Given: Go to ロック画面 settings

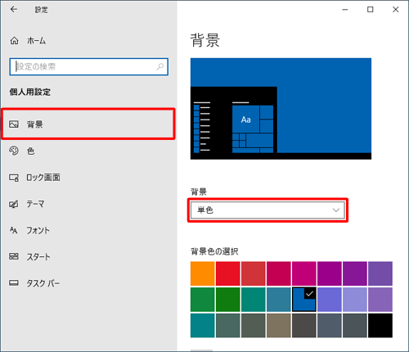Looking at the screenshot, I should (x=89, y=178).
